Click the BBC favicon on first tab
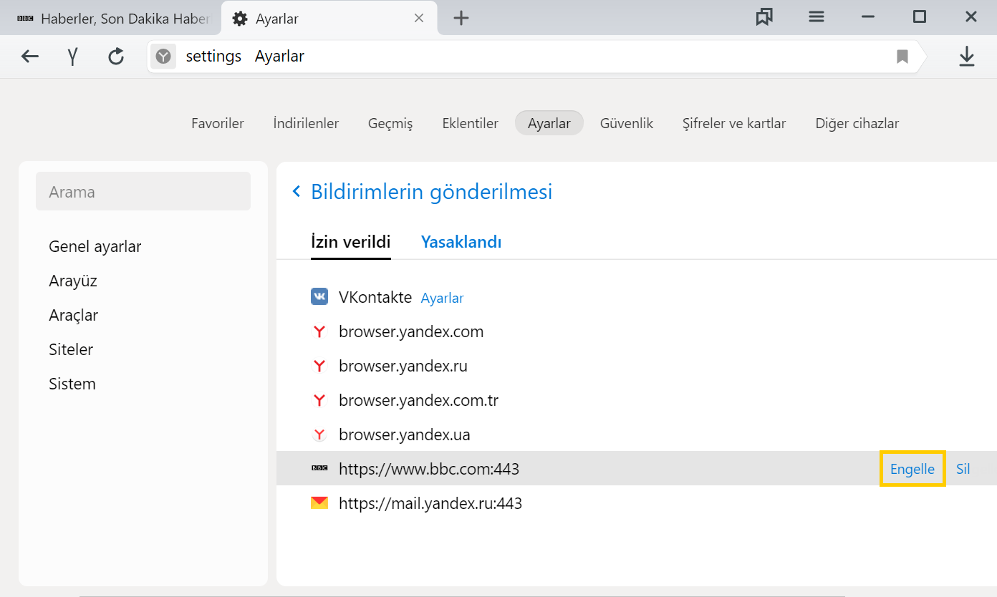997x597 pixels. click(25, 19)
